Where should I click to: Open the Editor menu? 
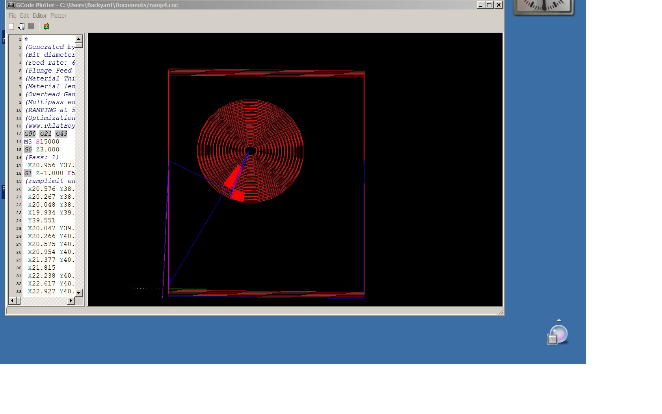39,16
